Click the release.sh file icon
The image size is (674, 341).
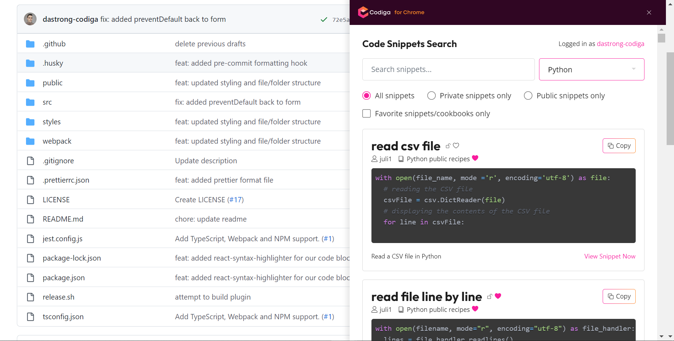tap(31, 297)
